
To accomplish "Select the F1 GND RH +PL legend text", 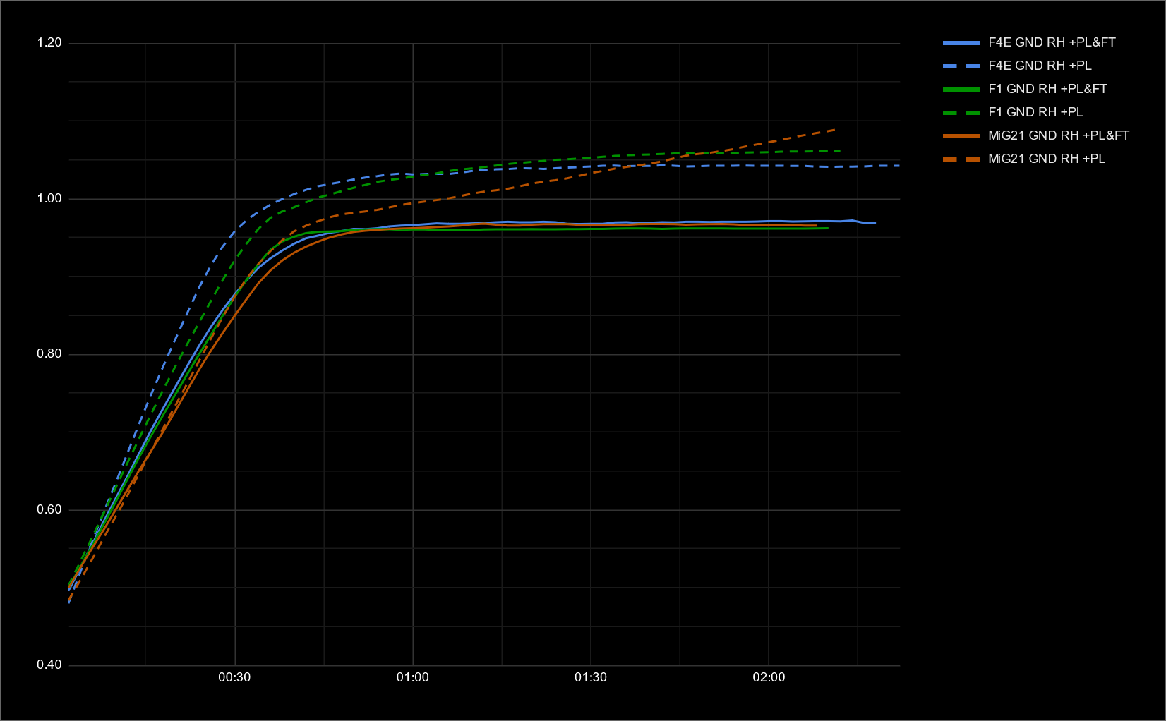I will coord(1035,112).
